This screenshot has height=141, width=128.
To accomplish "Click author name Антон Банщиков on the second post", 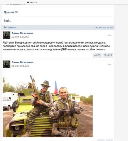I will (23, 62).
